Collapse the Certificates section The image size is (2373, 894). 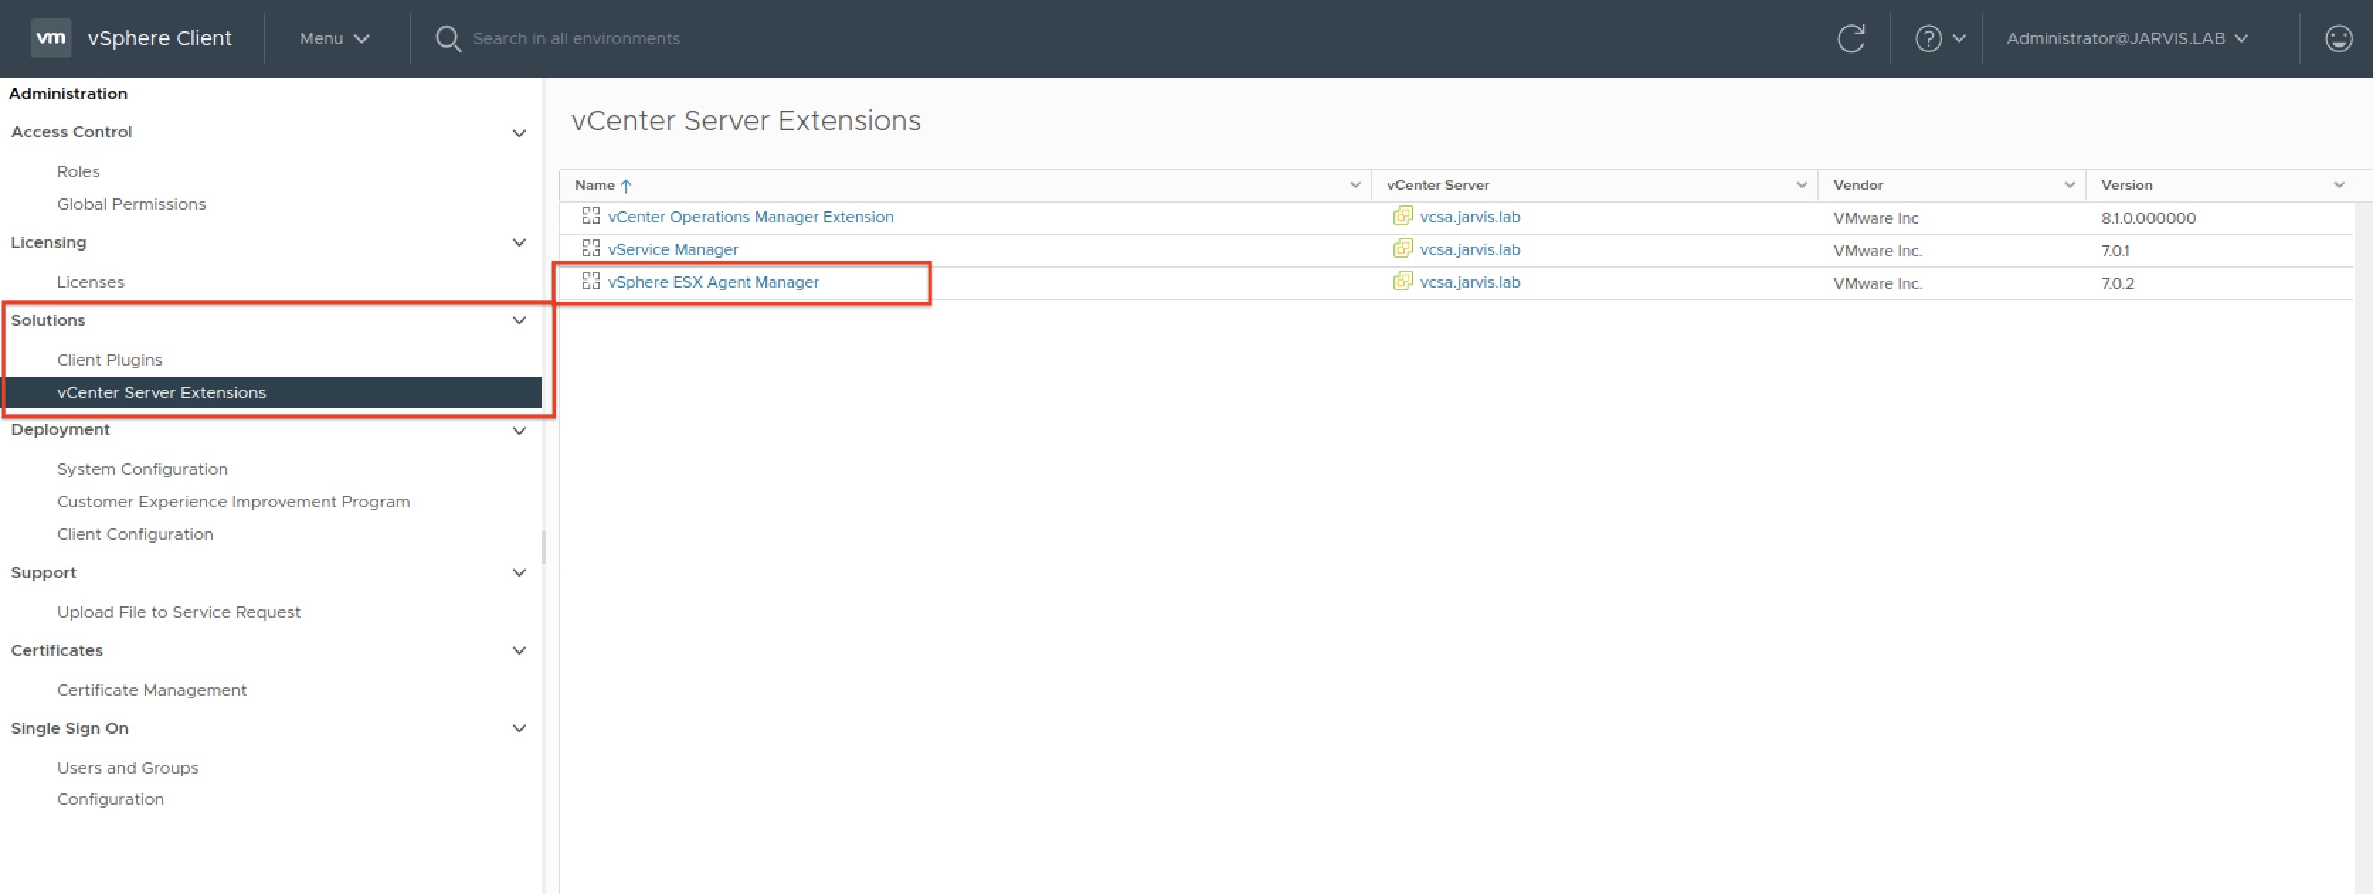[519, 651]
